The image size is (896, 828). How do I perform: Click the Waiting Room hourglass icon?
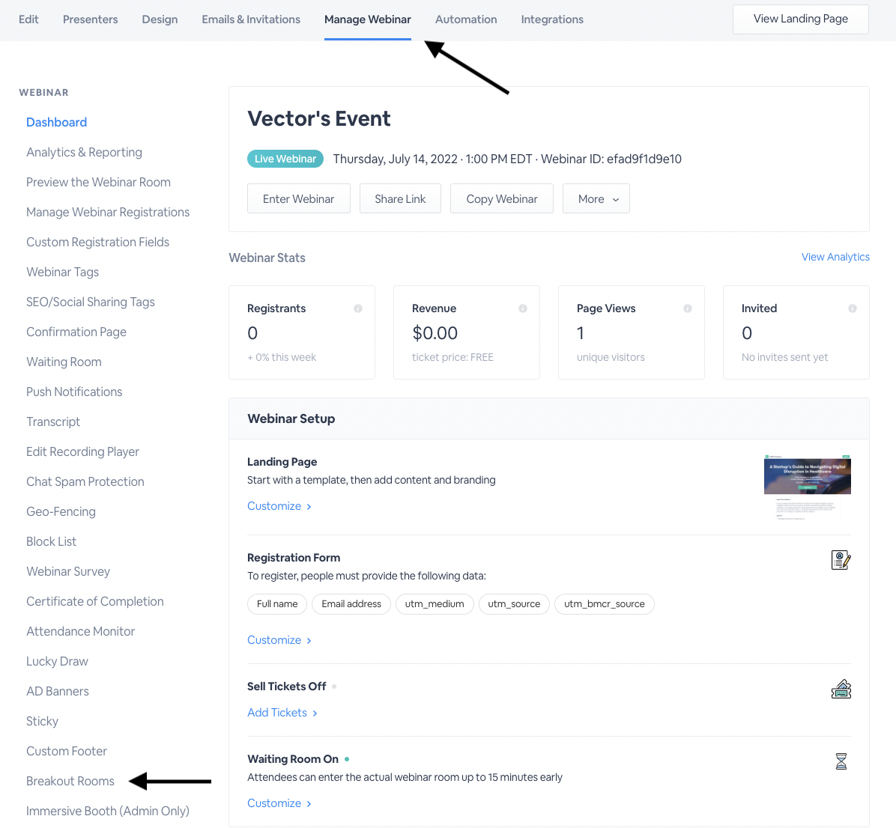(841, 761)
